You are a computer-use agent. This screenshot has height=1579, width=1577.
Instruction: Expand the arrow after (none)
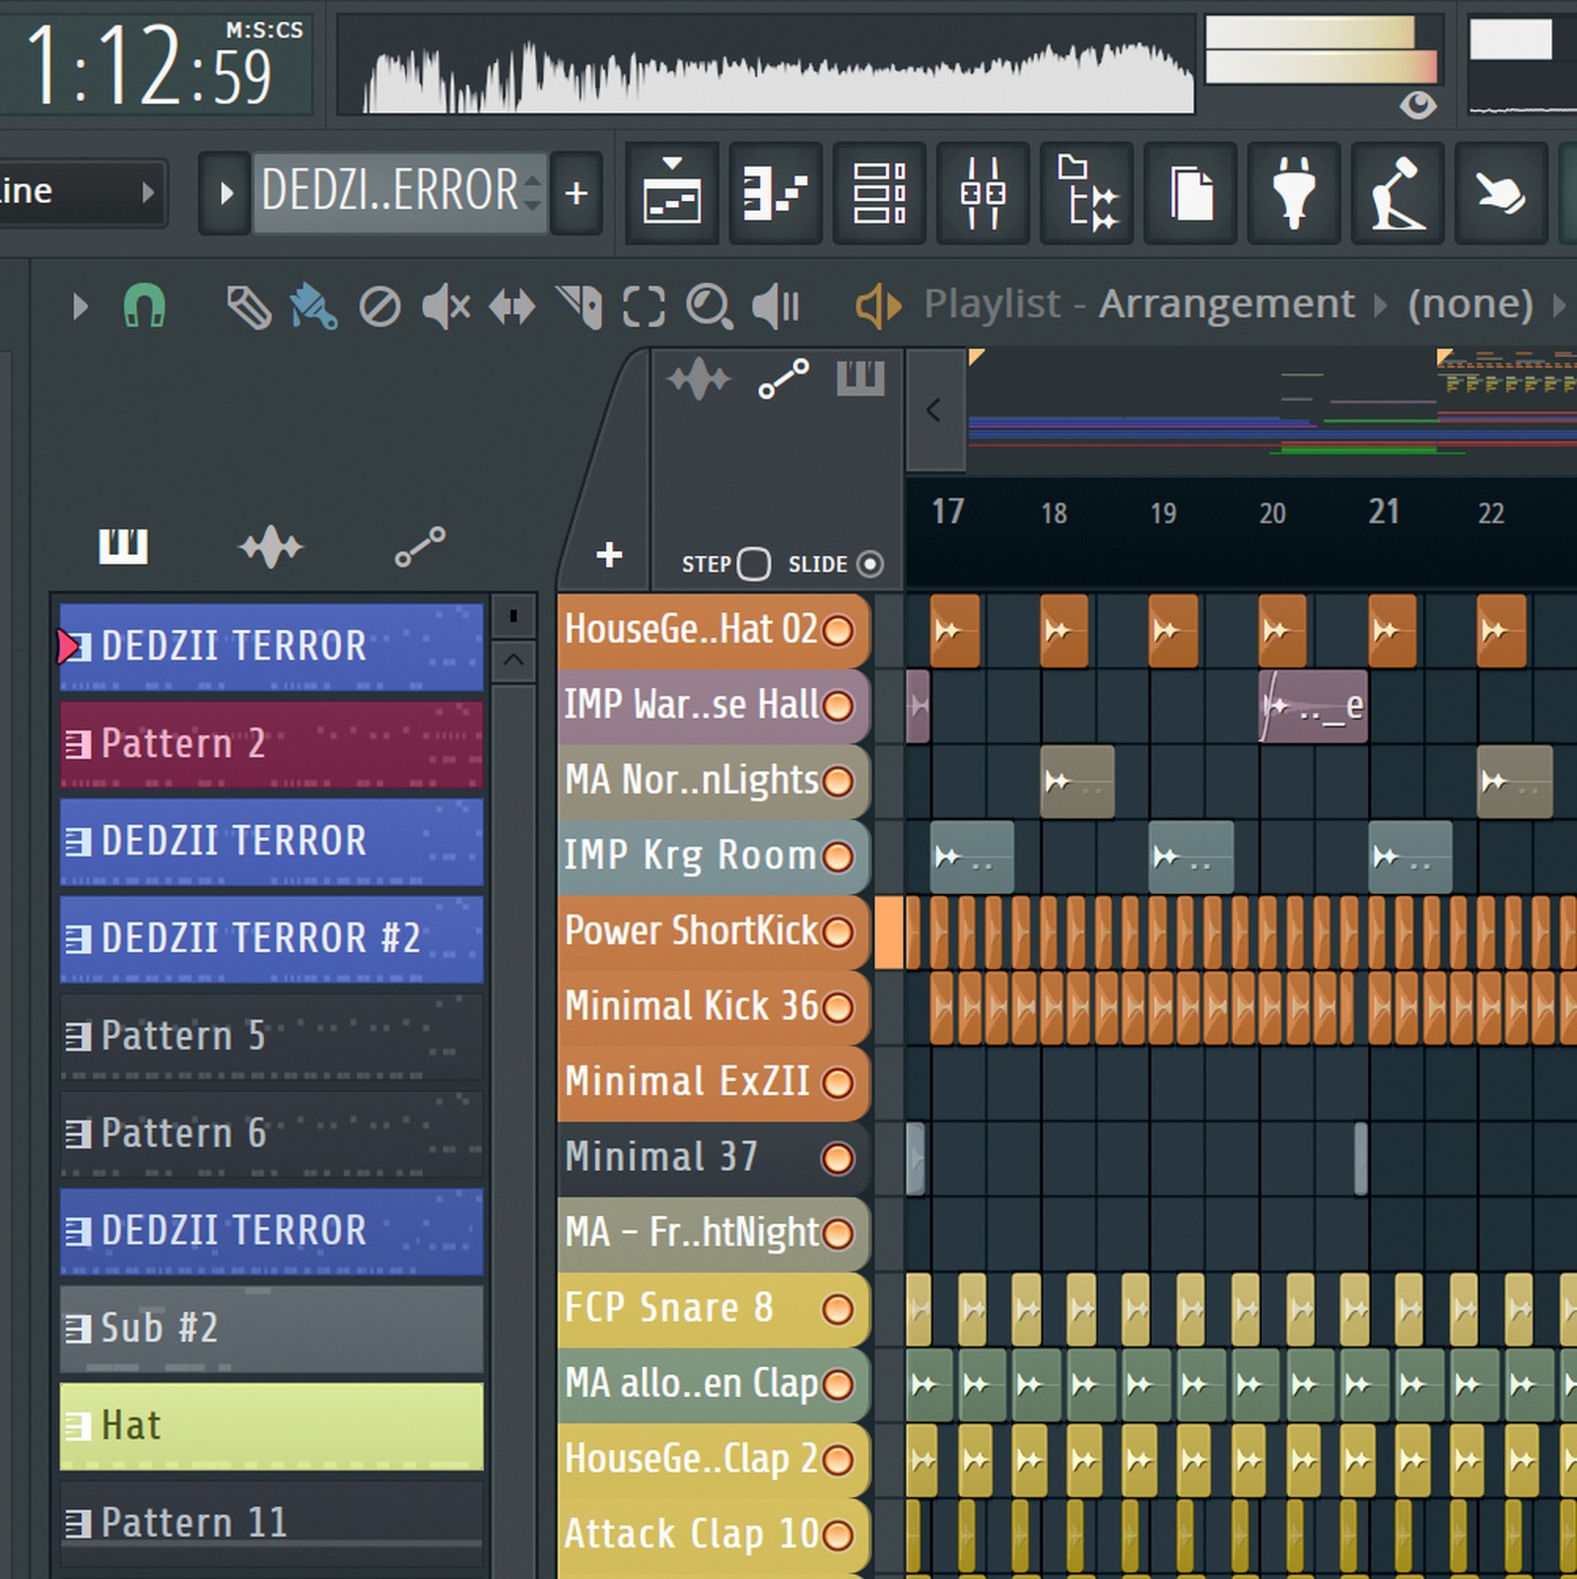click(1558, 306)
